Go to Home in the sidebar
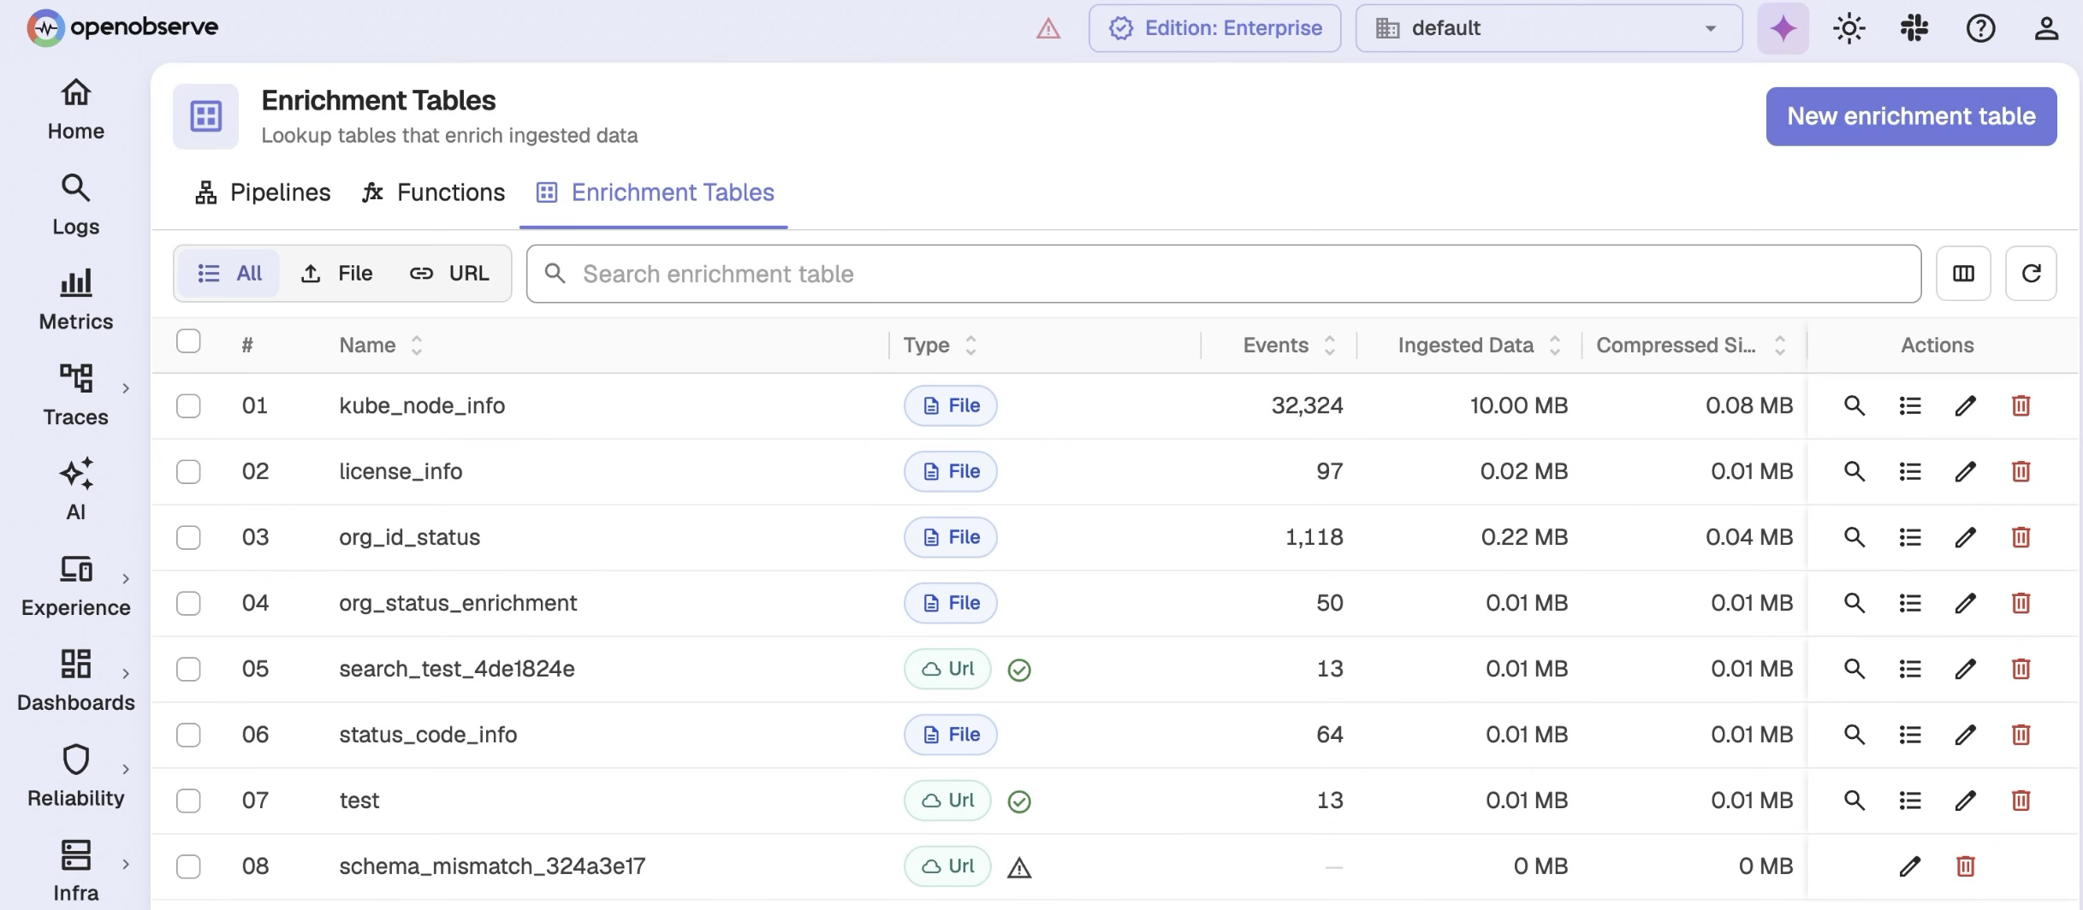 point(75,109)
